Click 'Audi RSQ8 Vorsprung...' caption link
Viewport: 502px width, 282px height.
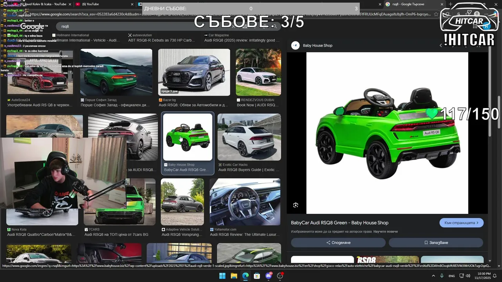pos(182,235)
